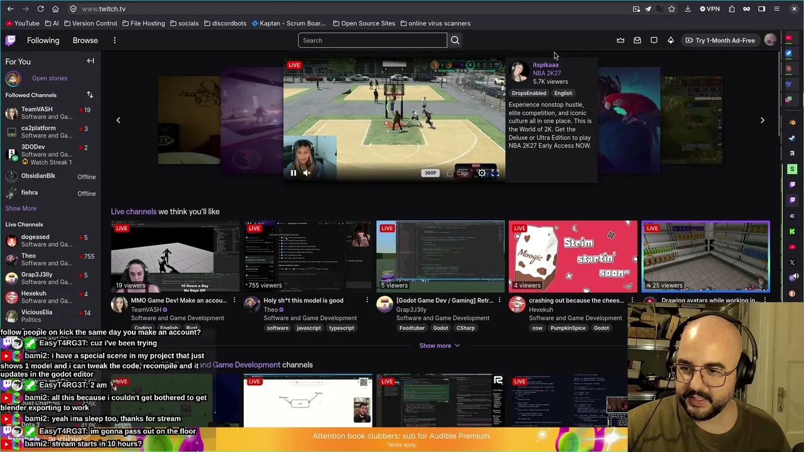Open stories link in sidebar
Screen dimensions: 804x452
tap(50, 78)
